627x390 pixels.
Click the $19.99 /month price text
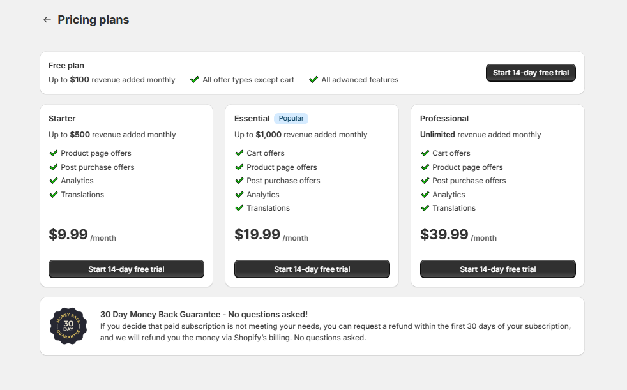tap(271, 235)
